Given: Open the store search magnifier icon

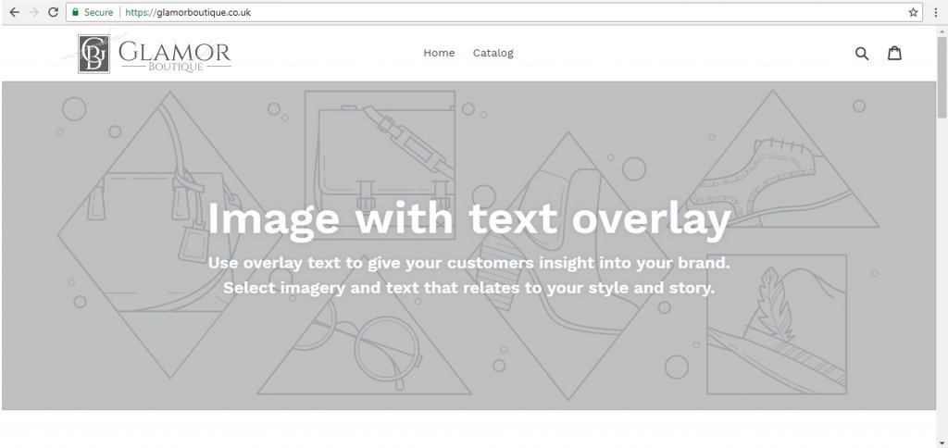Looking at the screenshot, I should [862, 53].
